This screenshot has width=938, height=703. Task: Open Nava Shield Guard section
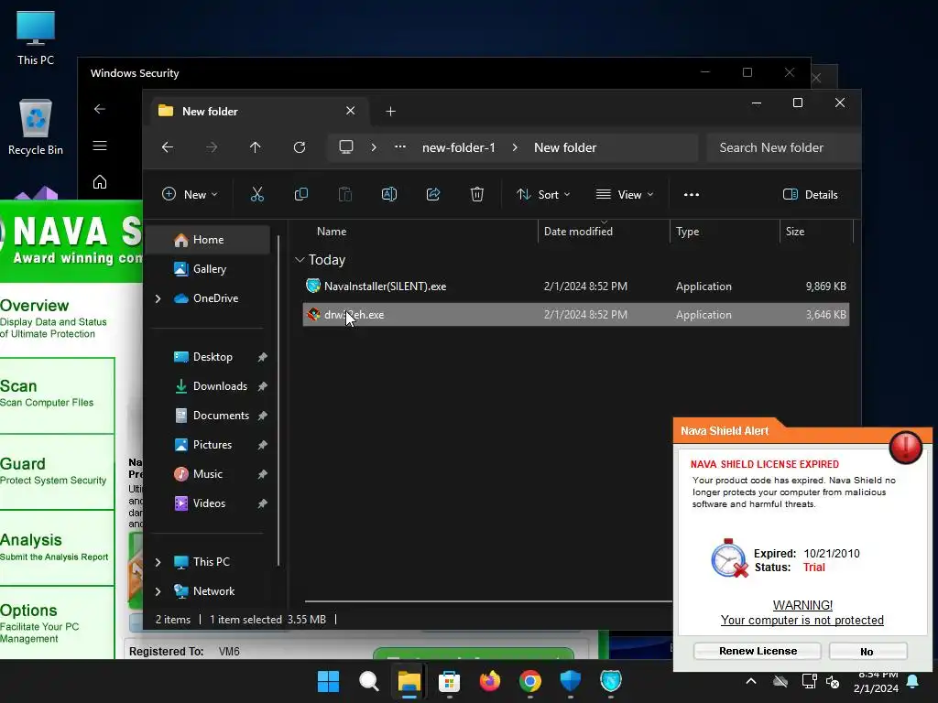click(x=57, y=471)
